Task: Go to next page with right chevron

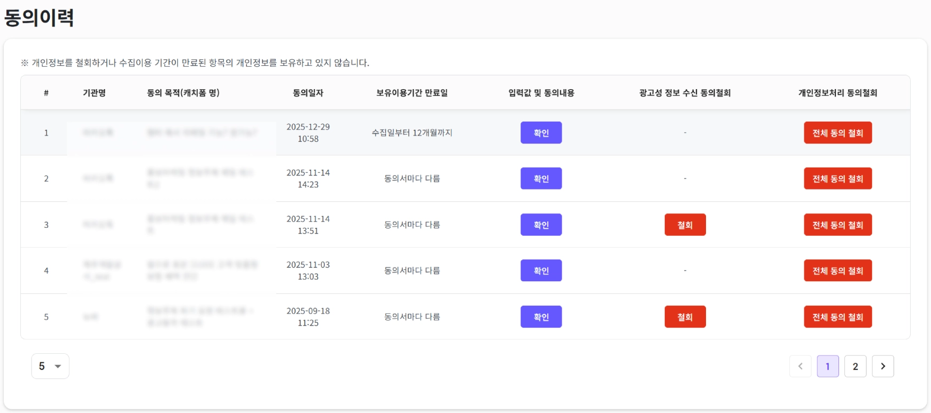Action: point(882,366)
